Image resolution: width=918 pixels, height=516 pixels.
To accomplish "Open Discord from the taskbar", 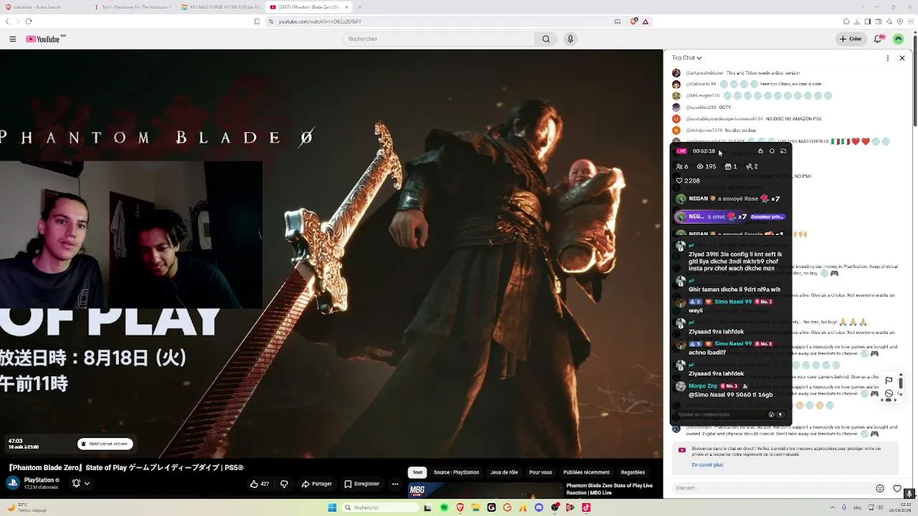I will (539, 507).
